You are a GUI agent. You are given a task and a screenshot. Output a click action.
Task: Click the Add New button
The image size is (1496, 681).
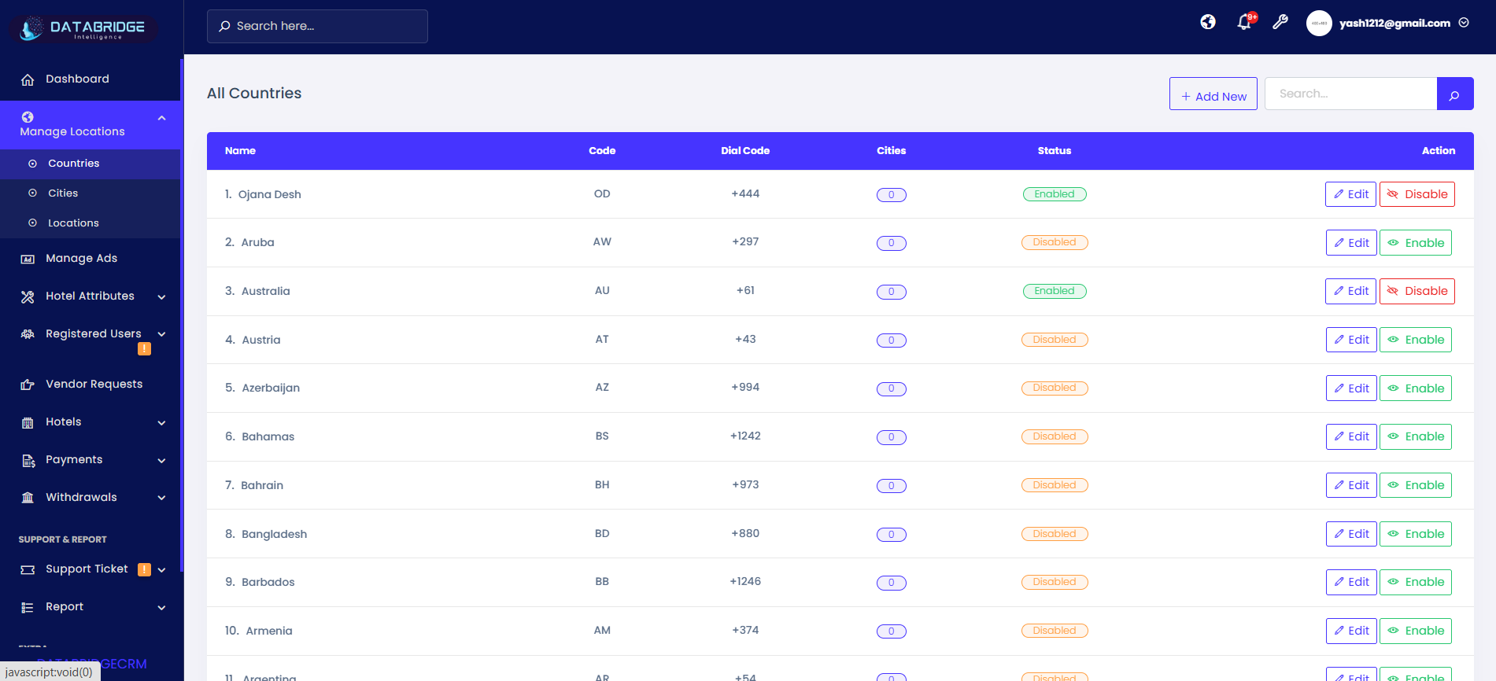(x=1213, y=94)
